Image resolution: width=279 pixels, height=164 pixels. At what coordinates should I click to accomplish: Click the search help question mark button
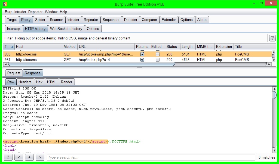(8, 157)
